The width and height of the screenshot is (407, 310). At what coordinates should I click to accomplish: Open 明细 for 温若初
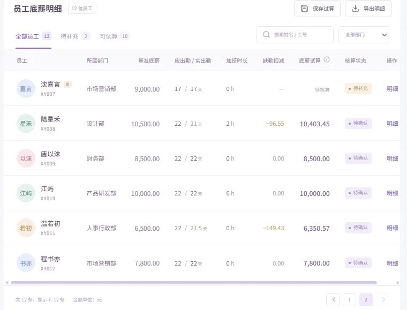[392, 228]
